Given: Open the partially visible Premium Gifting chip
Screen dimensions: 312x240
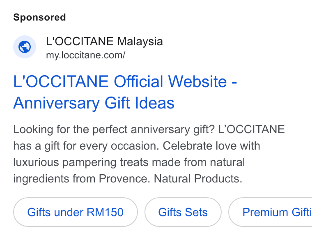Looking at the screenshot, I should click(x=270, y=212).
